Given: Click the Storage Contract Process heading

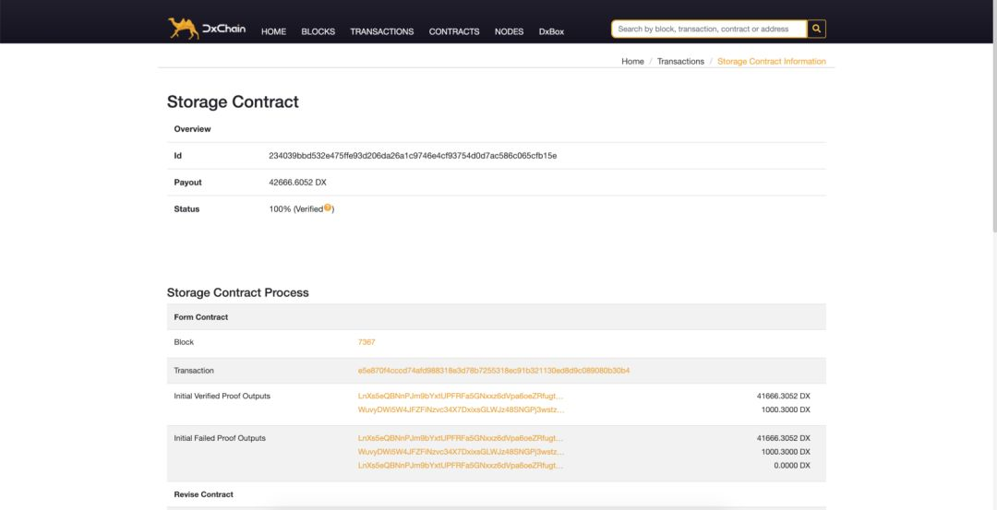Looking at the screenshot, I should point(238,292).
